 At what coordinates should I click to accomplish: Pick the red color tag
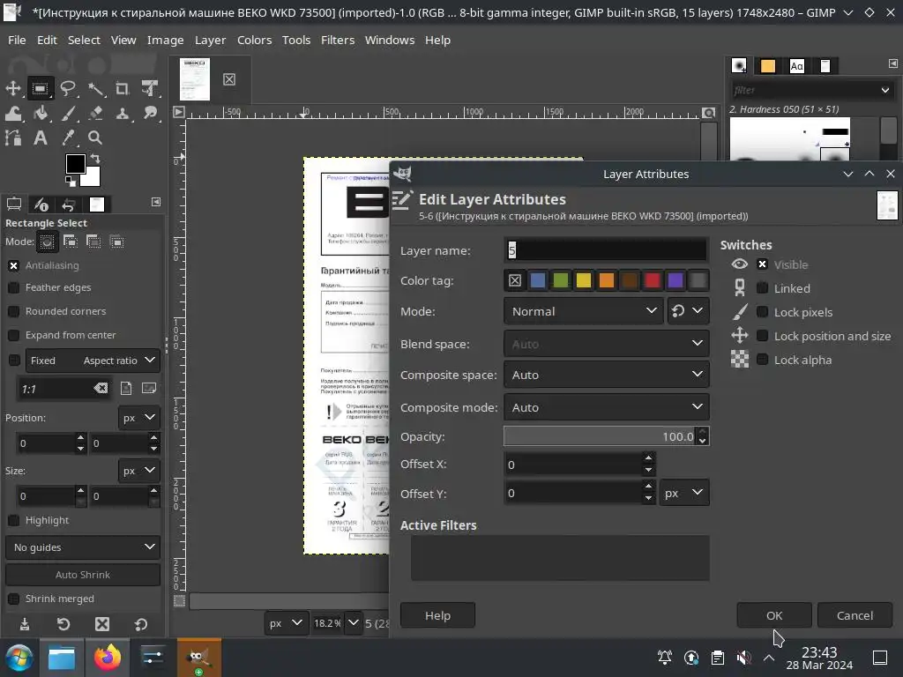click(x=652, y=279)
